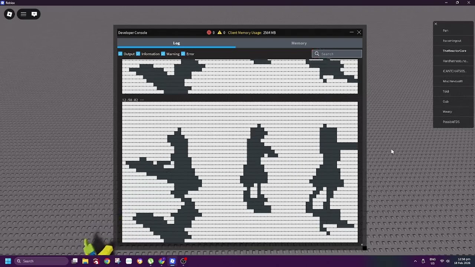
Task: Select player PossibleTDS in list
Action: point(453,122)
